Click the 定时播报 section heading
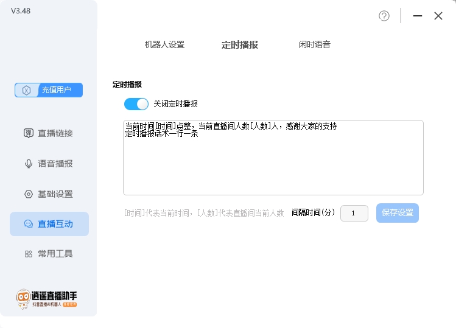Image resolution: width=456 pixels, height=328 pixels. (127, 85)
